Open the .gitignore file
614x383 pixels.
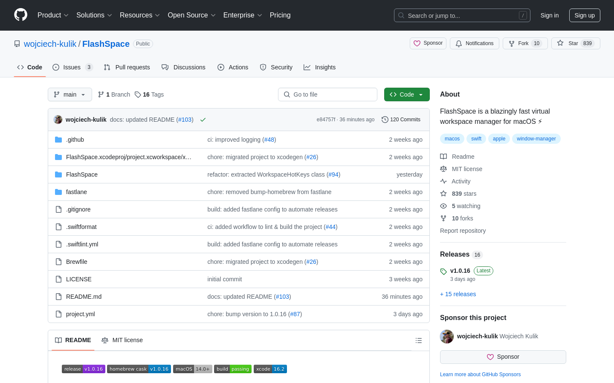[78, 209]
